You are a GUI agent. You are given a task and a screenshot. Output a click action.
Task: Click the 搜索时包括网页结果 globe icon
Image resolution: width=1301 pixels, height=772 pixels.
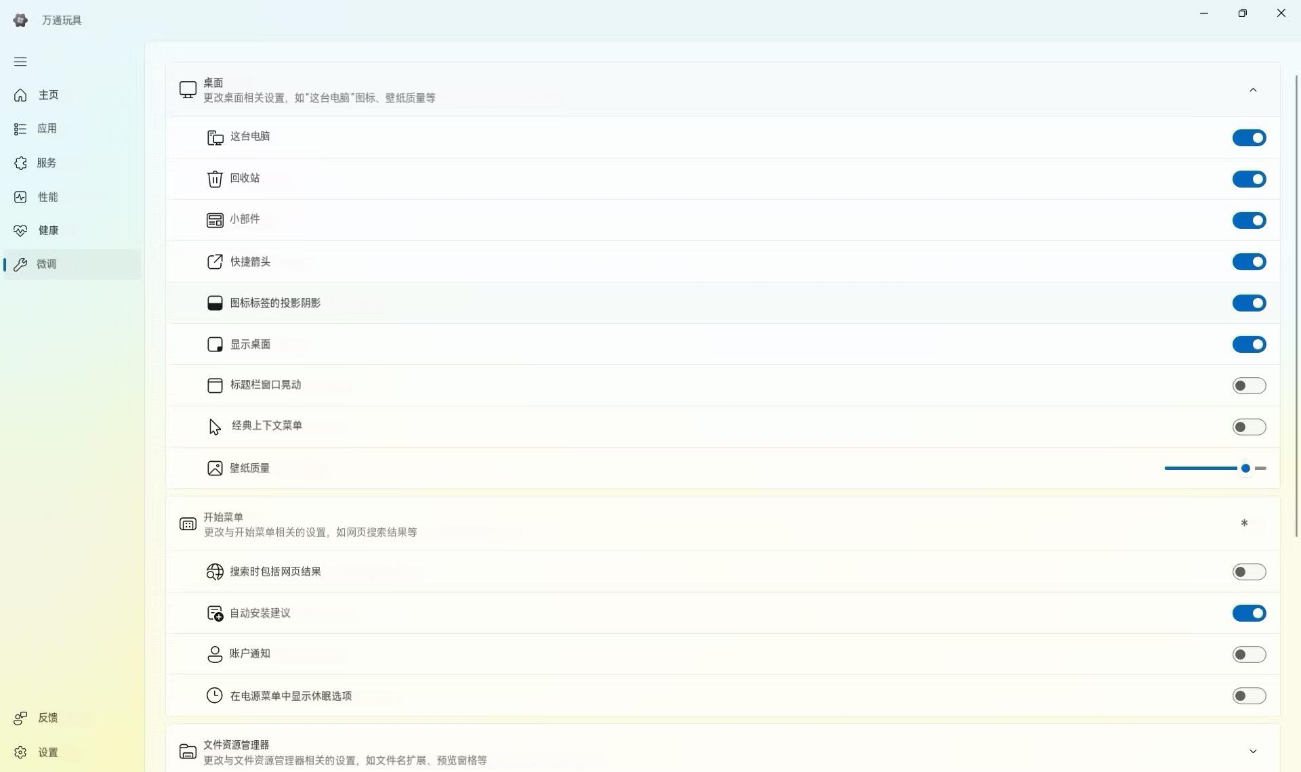215,572
